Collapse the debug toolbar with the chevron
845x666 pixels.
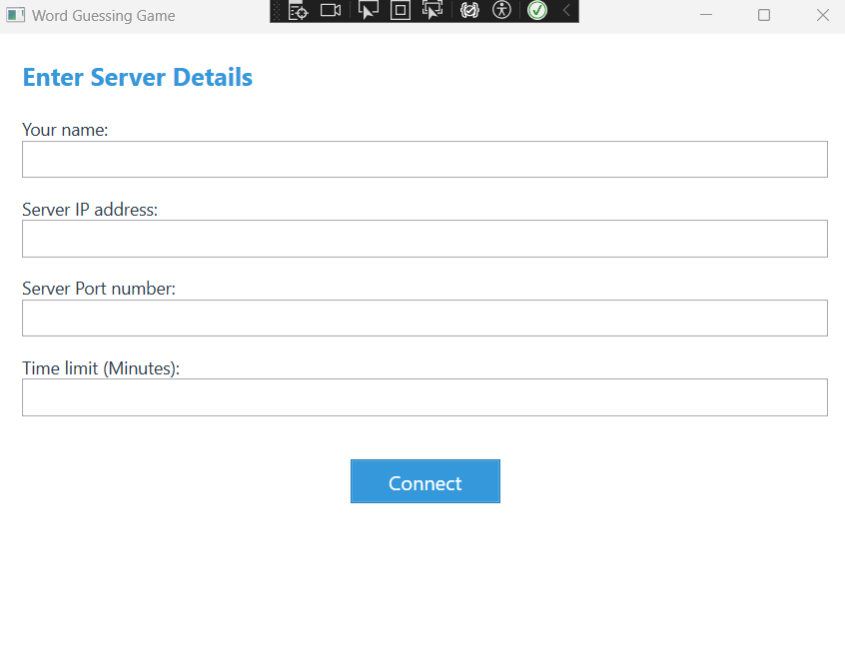(566, 11)
